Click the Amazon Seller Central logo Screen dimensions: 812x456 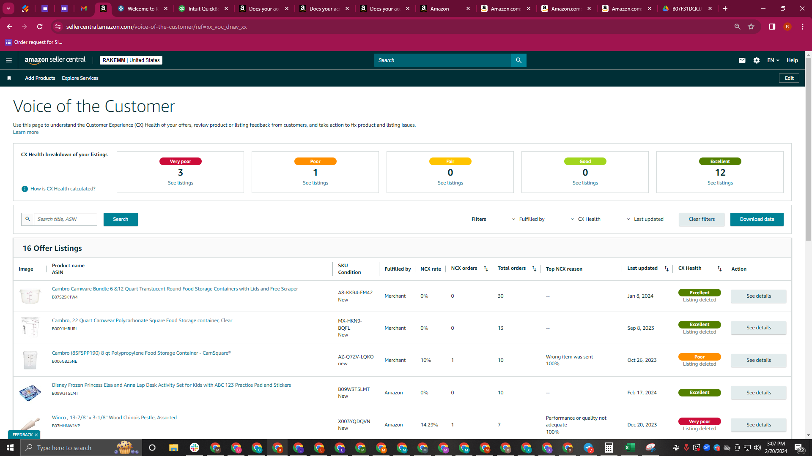click(55, 60)
